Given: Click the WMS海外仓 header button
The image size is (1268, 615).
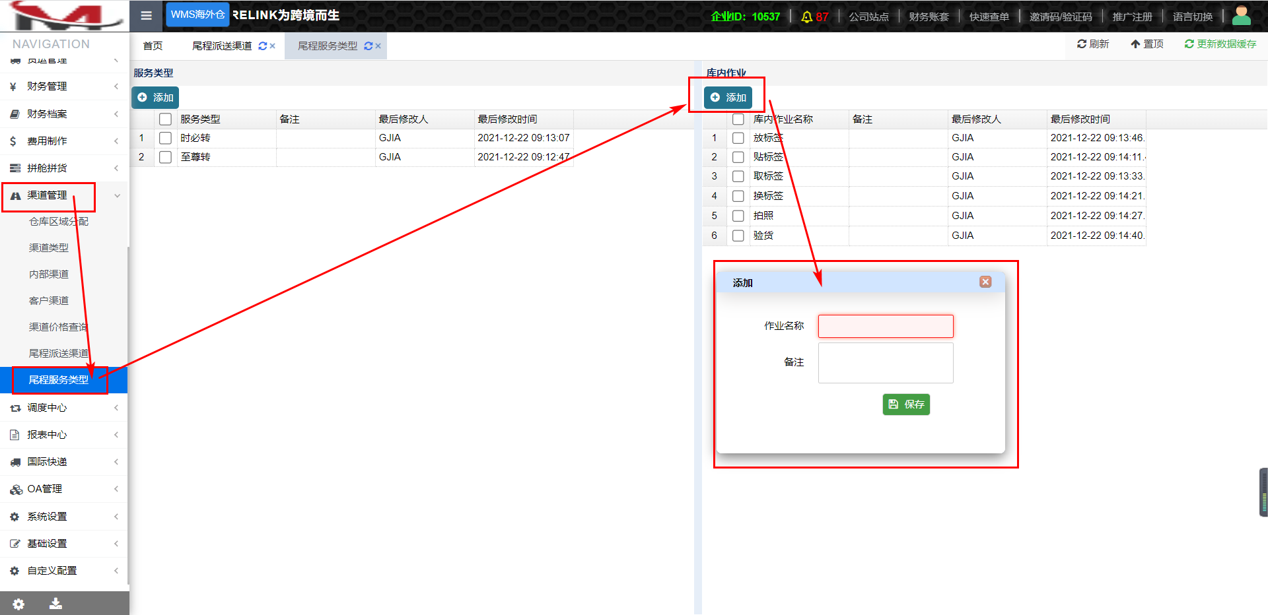Looking at the screenshot, I should coord(197,15).
